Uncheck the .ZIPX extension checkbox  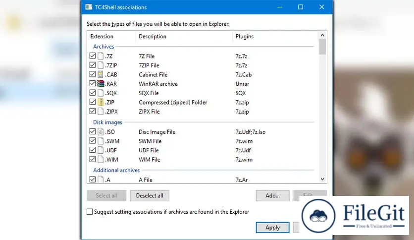93,111
